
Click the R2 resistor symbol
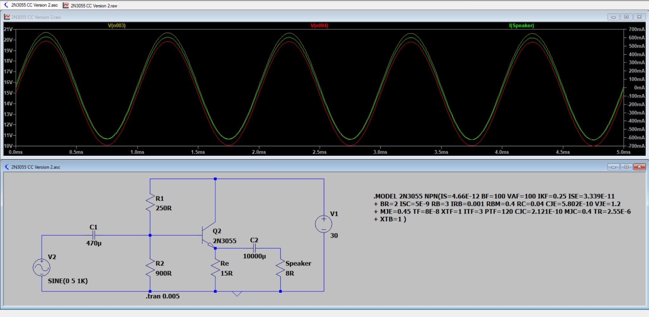tap(150, 268)
